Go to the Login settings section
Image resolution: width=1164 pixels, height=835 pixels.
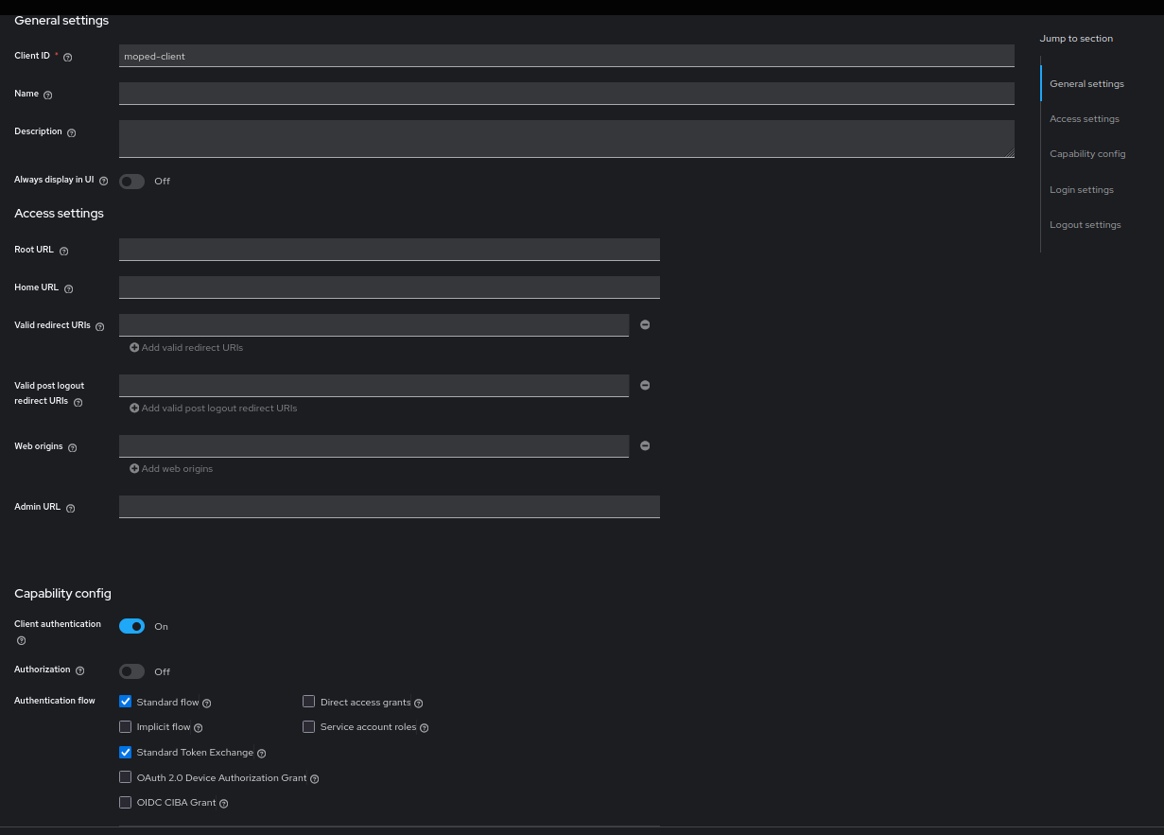[1081, 189]
